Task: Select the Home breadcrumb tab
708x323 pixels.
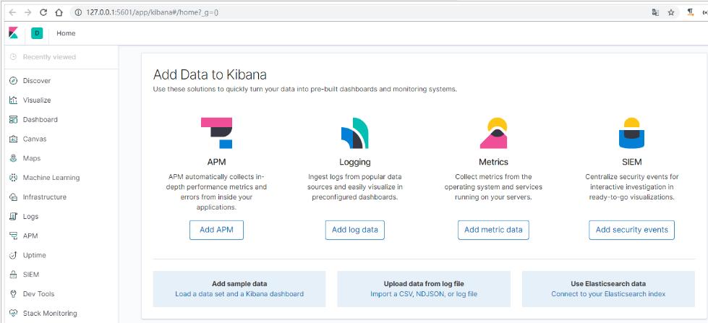Action: click(66, 33)
